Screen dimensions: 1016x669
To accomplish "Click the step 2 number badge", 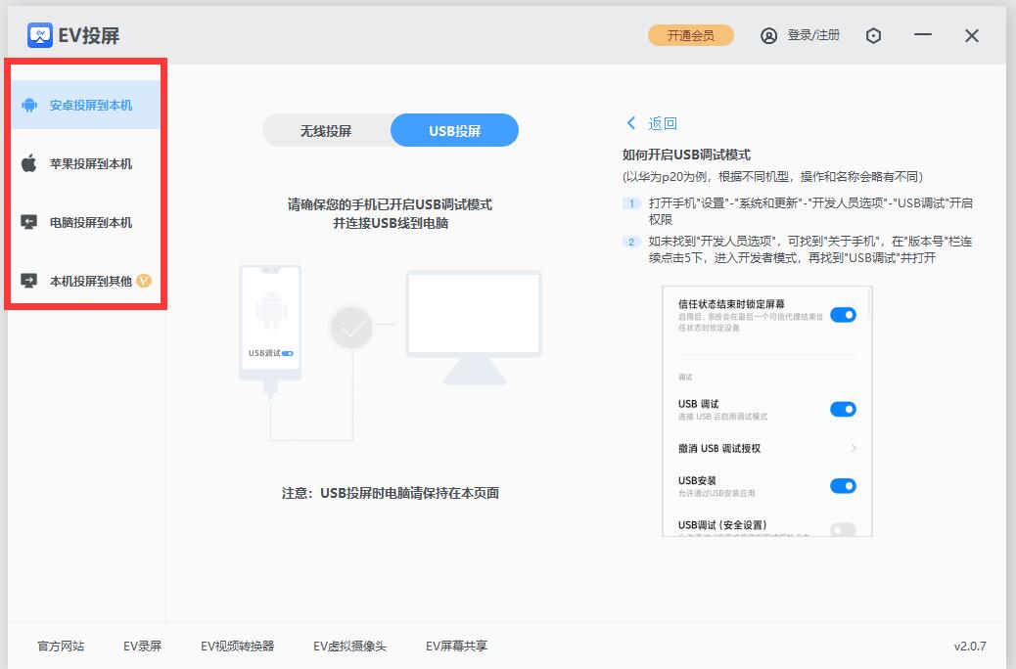I will (631, 242).
